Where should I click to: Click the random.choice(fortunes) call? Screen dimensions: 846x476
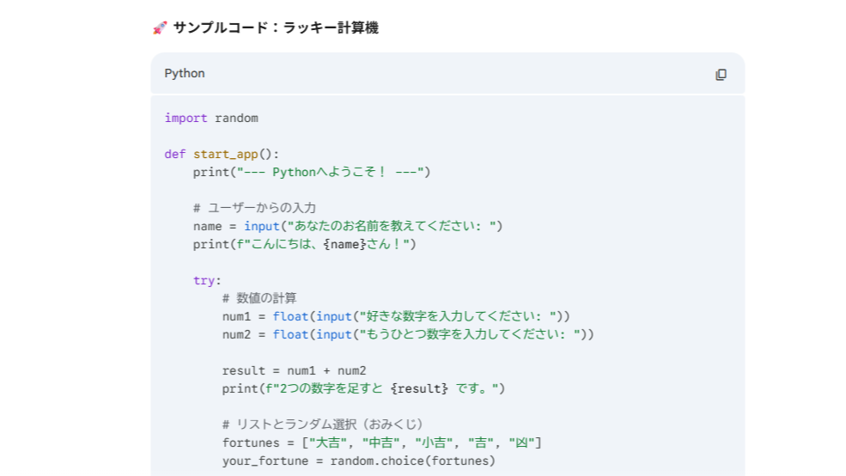[x=413, y=461]
